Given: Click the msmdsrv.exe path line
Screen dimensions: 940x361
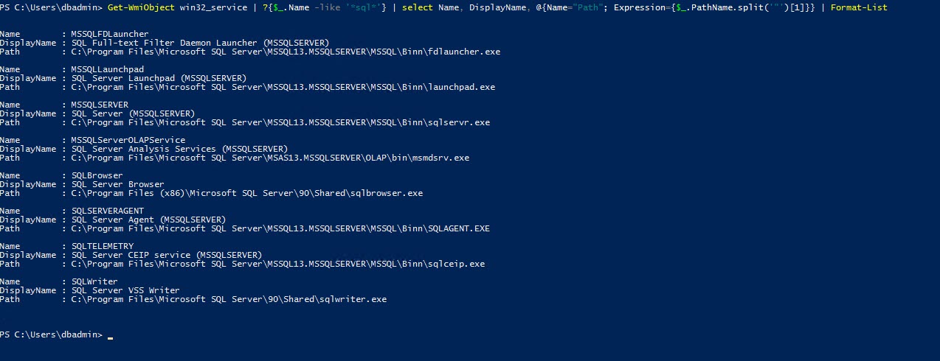Looking at the screenshot, I should [x=270, y=158].
